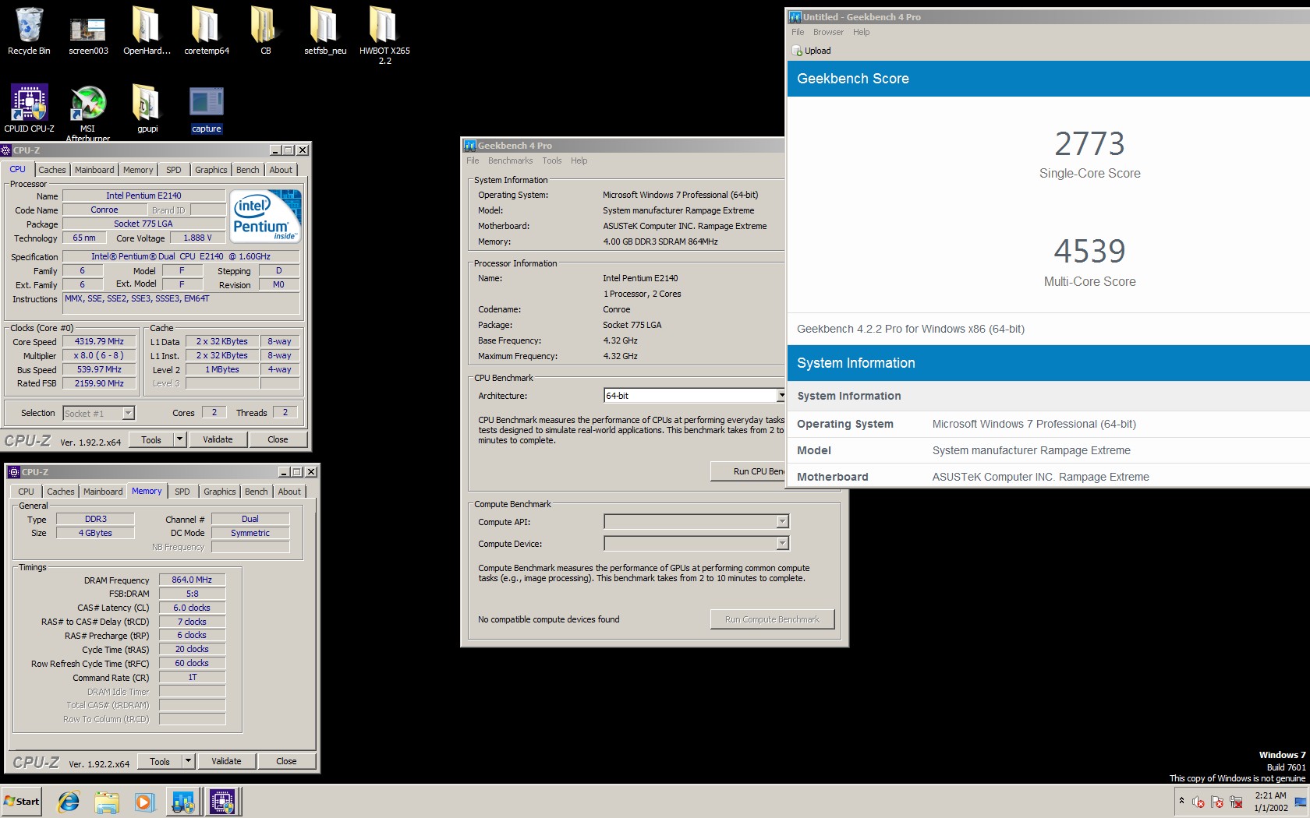Click Command Rate 1T value
This screenshot has height=818, width=1310.
pos(192,678)
